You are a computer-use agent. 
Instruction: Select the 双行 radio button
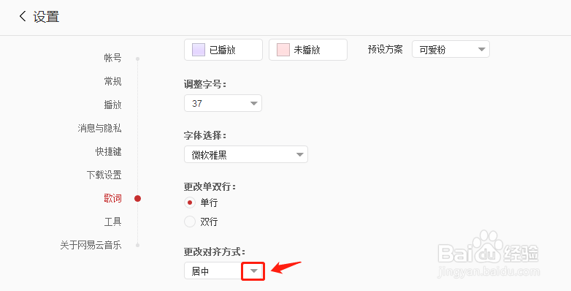[x=190, y=222]
